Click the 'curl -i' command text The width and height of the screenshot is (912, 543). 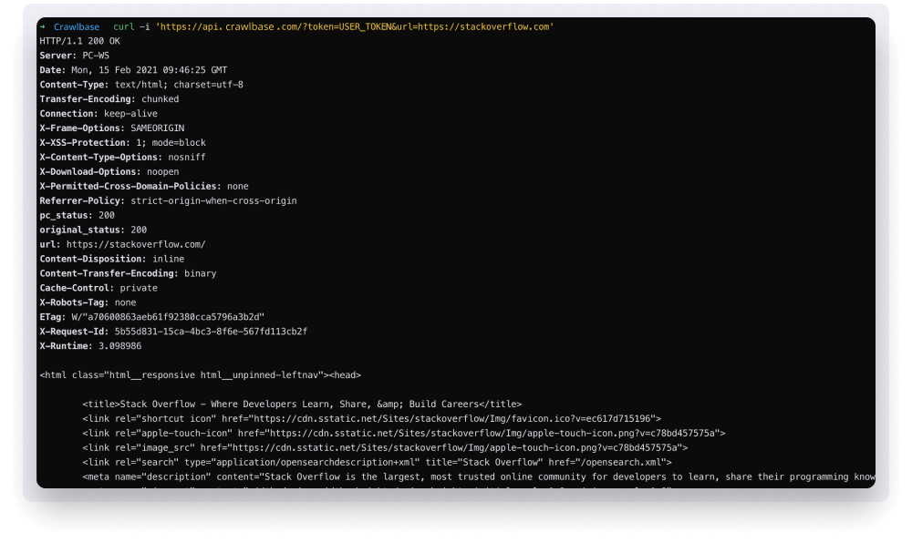(x=130, y=26)
